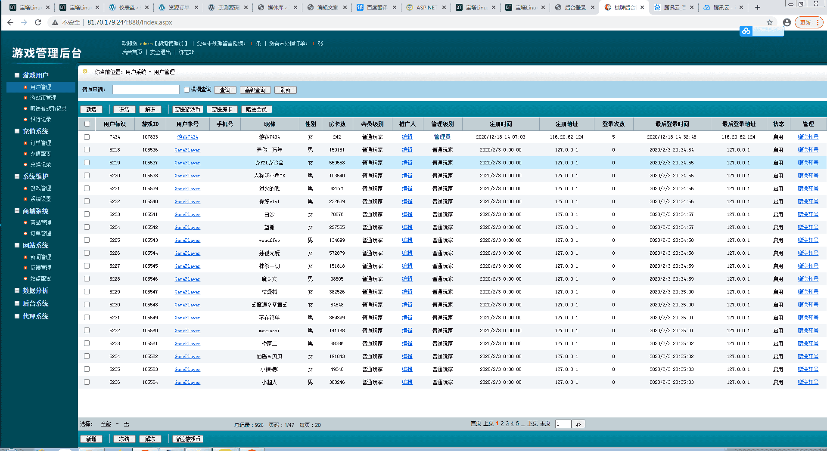Click the top 赠送房卡 button
827x451 pixels.
click(222, 109)
